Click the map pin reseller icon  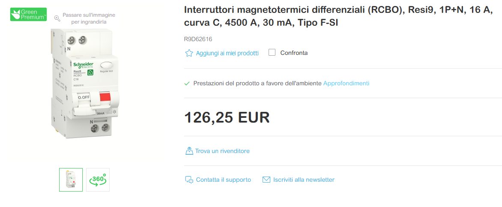(189, 151)
